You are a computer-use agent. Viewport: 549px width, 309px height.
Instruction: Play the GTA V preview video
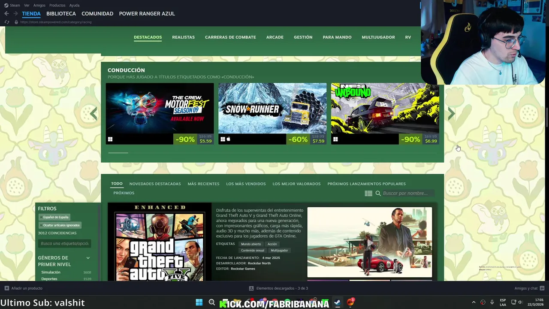pos(370,242)
